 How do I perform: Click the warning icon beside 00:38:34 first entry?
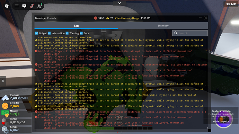(x=36, y=83)
